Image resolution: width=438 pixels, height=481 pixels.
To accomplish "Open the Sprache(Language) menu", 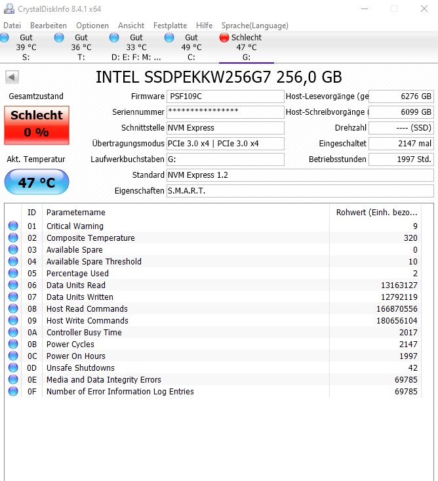I will tap(255, 26).
